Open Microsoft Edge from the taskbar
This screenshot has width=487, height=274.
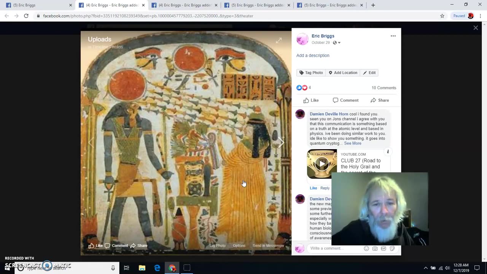pos(157,268)
